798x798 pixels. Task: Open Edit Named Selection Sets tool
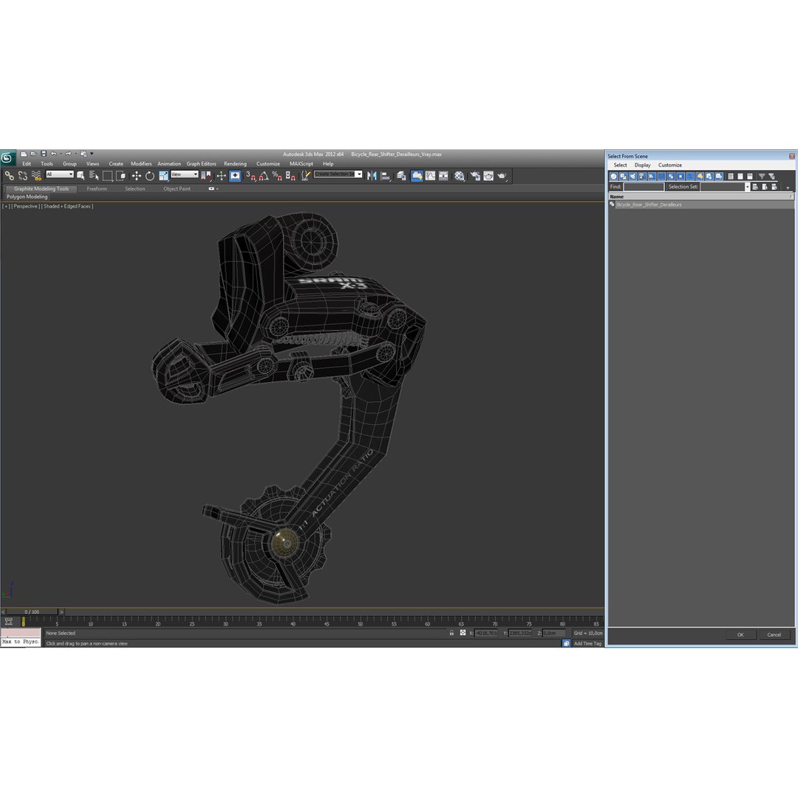pyautogui.click(x=305, y=176)
